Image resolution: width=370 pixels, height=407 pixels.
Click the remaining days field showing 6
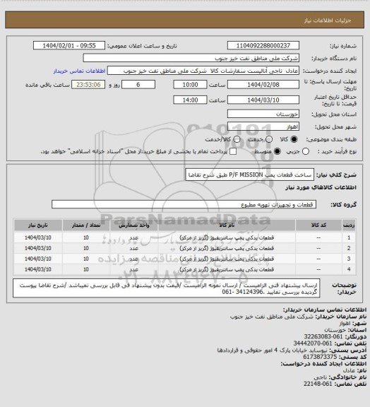tap(138, 85)
